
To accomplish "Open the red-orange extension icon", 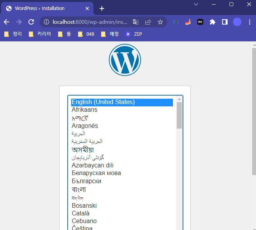I will click(188, 22).
